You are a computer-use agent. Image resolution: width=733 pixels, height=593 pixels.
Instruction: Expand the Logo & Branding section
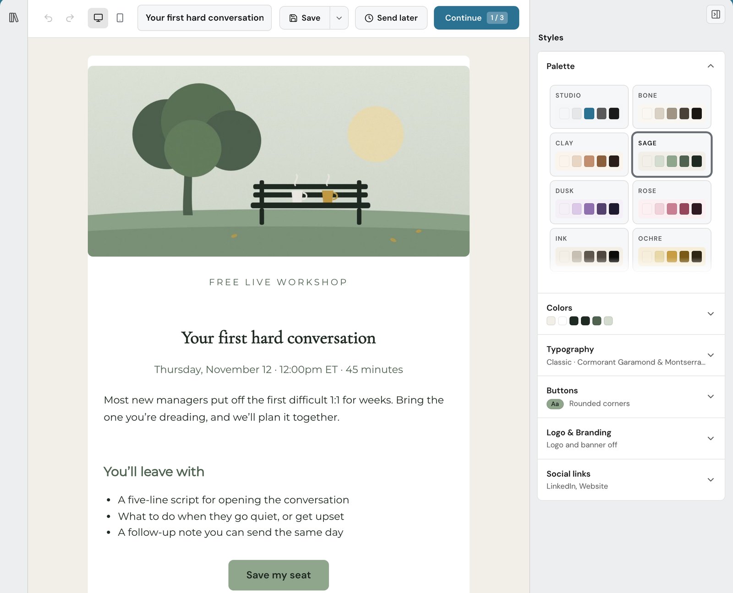click(631, 438)
